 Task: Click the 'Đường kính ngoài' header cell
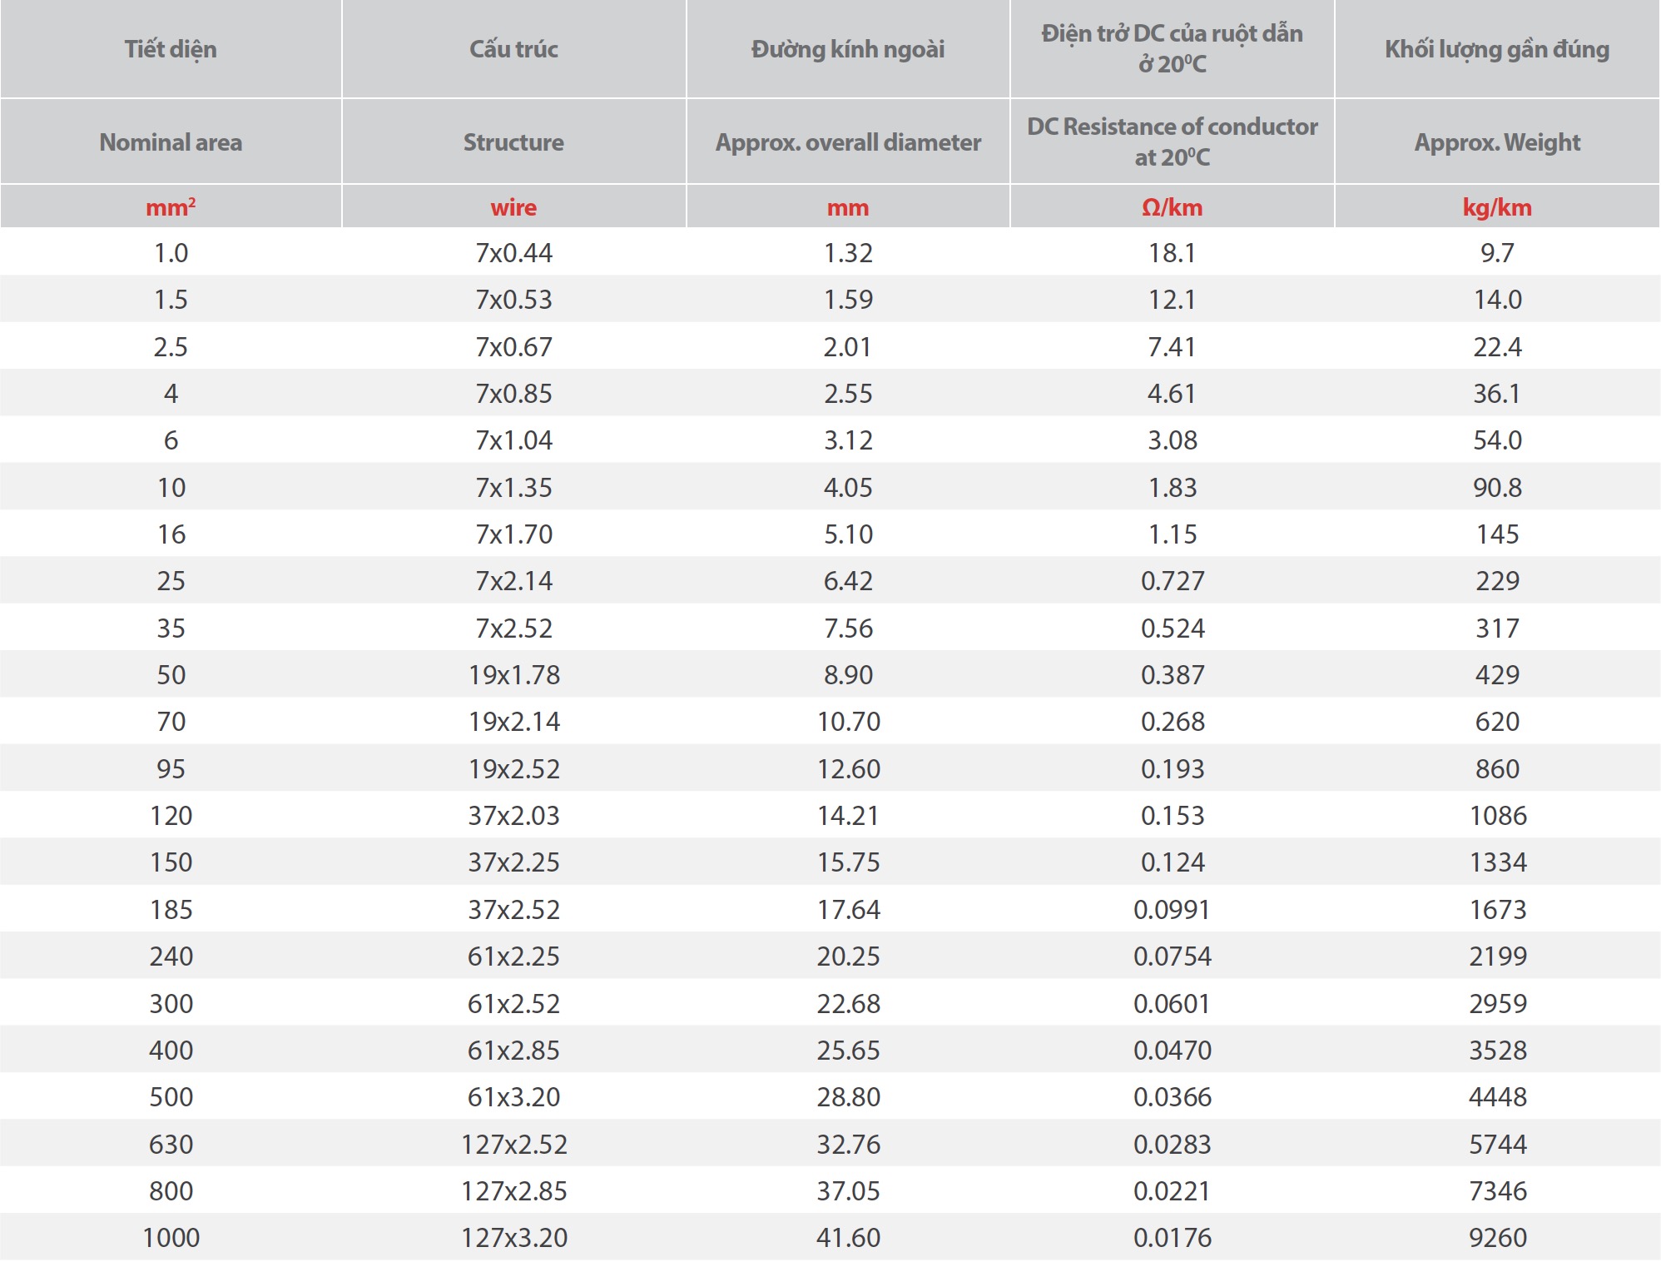[x=848, y=49]
